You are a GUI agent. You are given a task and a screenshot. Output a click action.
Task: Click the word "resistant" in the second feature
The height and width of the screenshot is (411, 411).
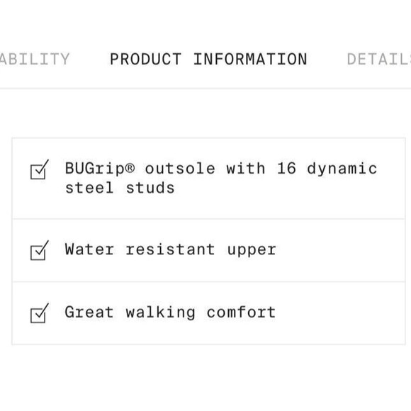(x=170, y=249)
